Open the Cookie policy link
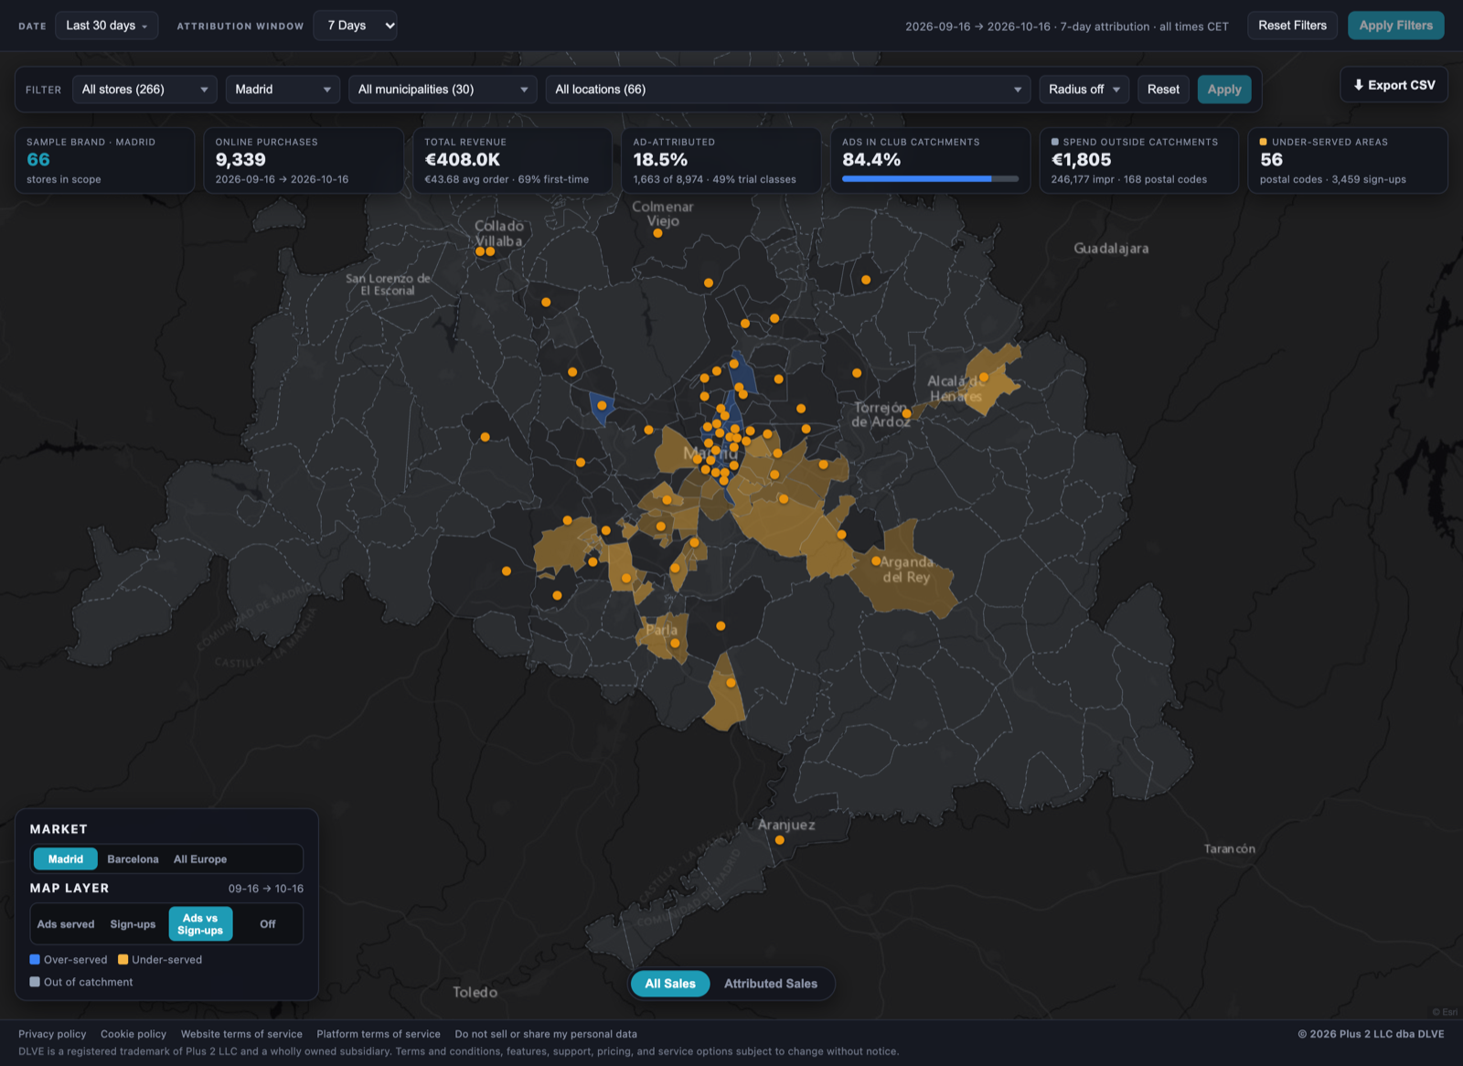The height and width of the screenshot is (1066, 1463). tap(133, 1034)
